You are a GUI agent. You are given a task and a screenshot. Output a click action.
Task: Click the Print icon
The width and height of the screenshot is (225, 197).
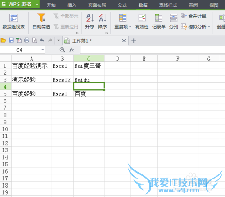pos(27,41)
